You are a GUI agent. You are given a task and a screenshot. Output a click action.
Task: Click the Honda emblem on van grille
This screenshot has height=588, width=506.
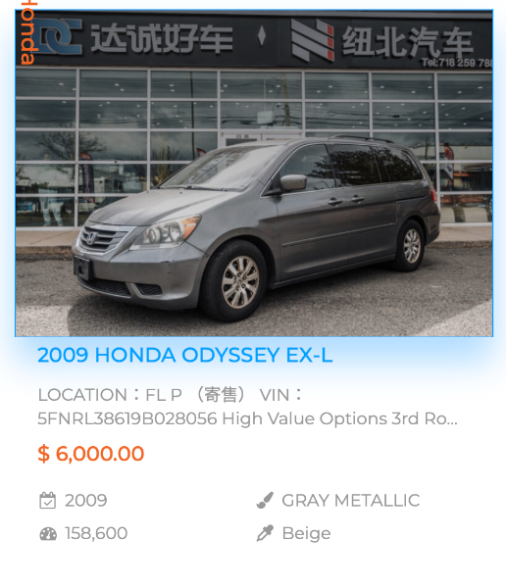(x=90, y=238)
